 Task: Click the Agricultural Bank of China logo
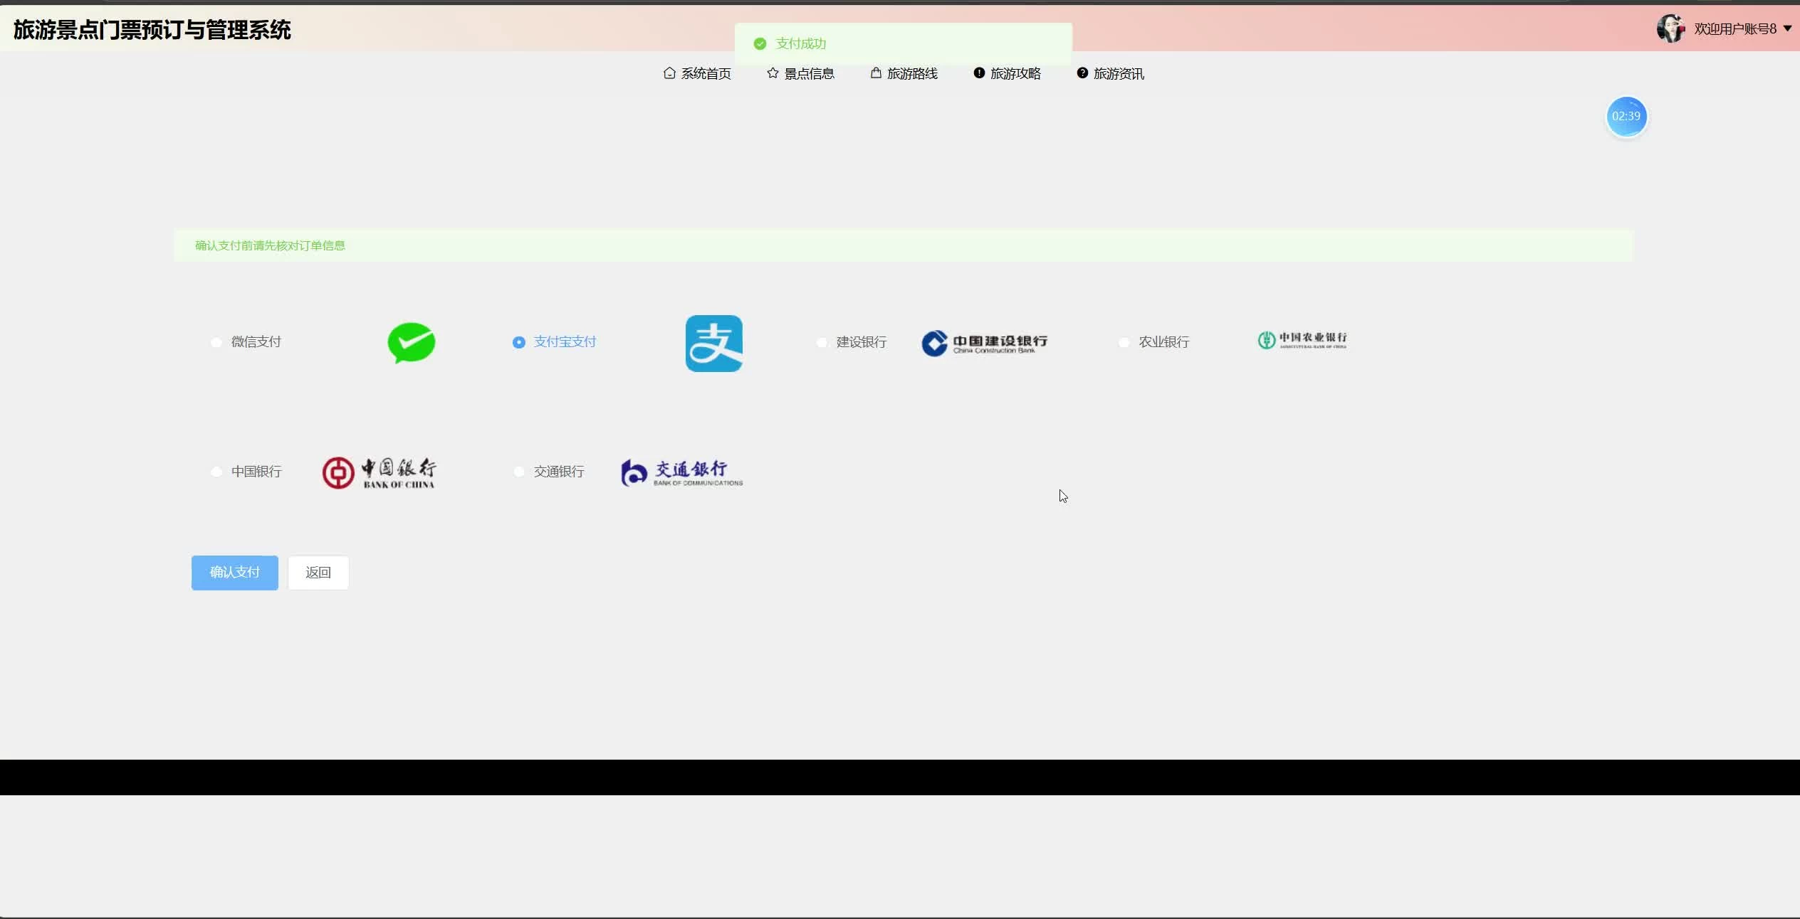click(x=1302, y=340)
